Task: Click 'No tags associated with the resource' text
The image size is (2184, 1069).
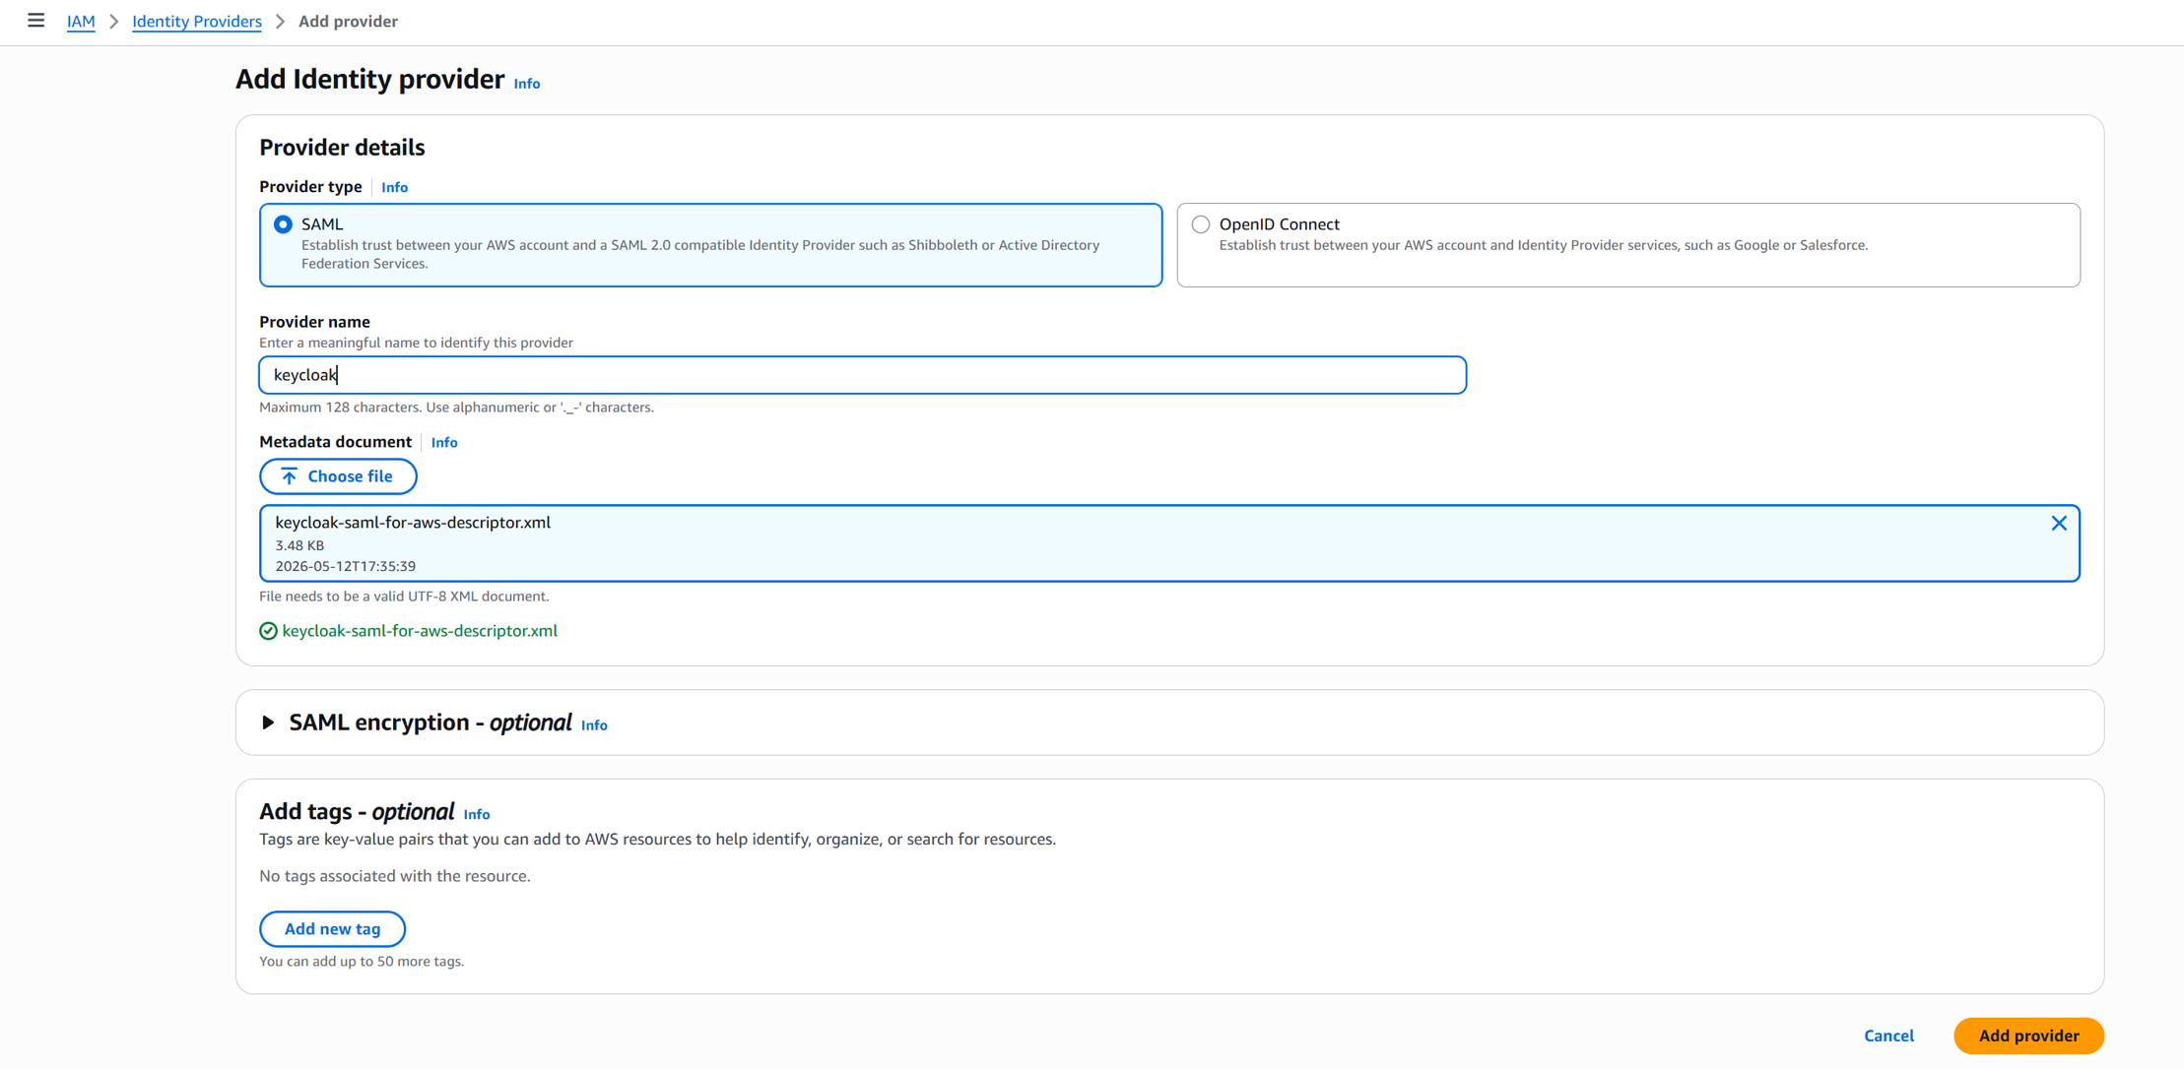Action: pyautogui.click(x=394, y=876)
